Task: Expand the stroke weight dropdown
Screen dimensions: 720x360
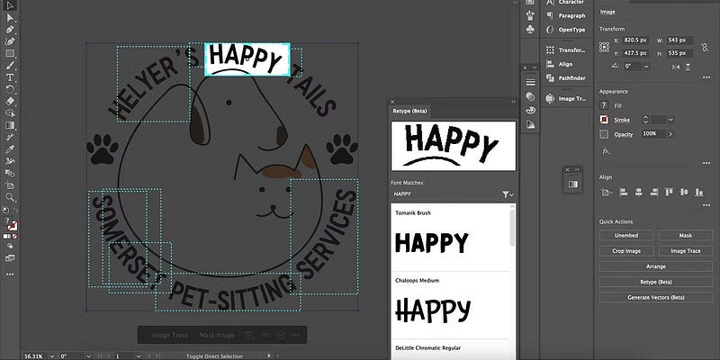Action: tap(671, 119)
